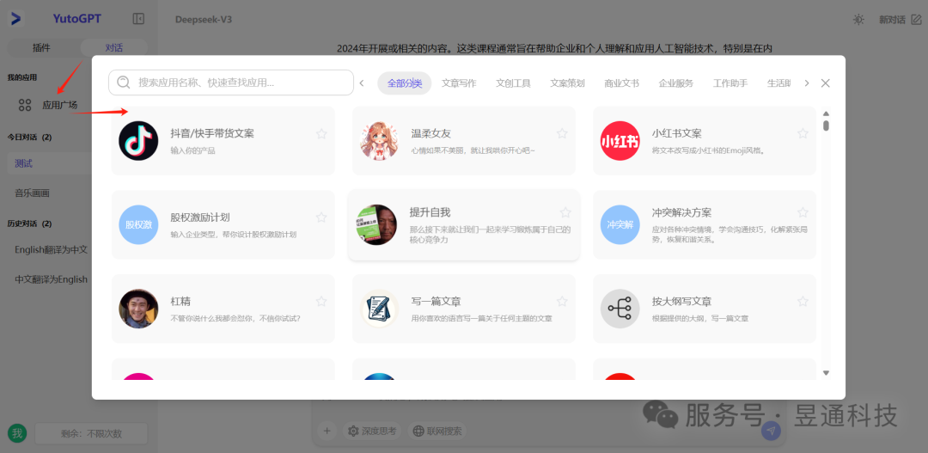Open the Douyin/Kuaishou 抖音/快手带货文案 app icon
The width and height of the screenshot is (928, 453).
[138, 141]
